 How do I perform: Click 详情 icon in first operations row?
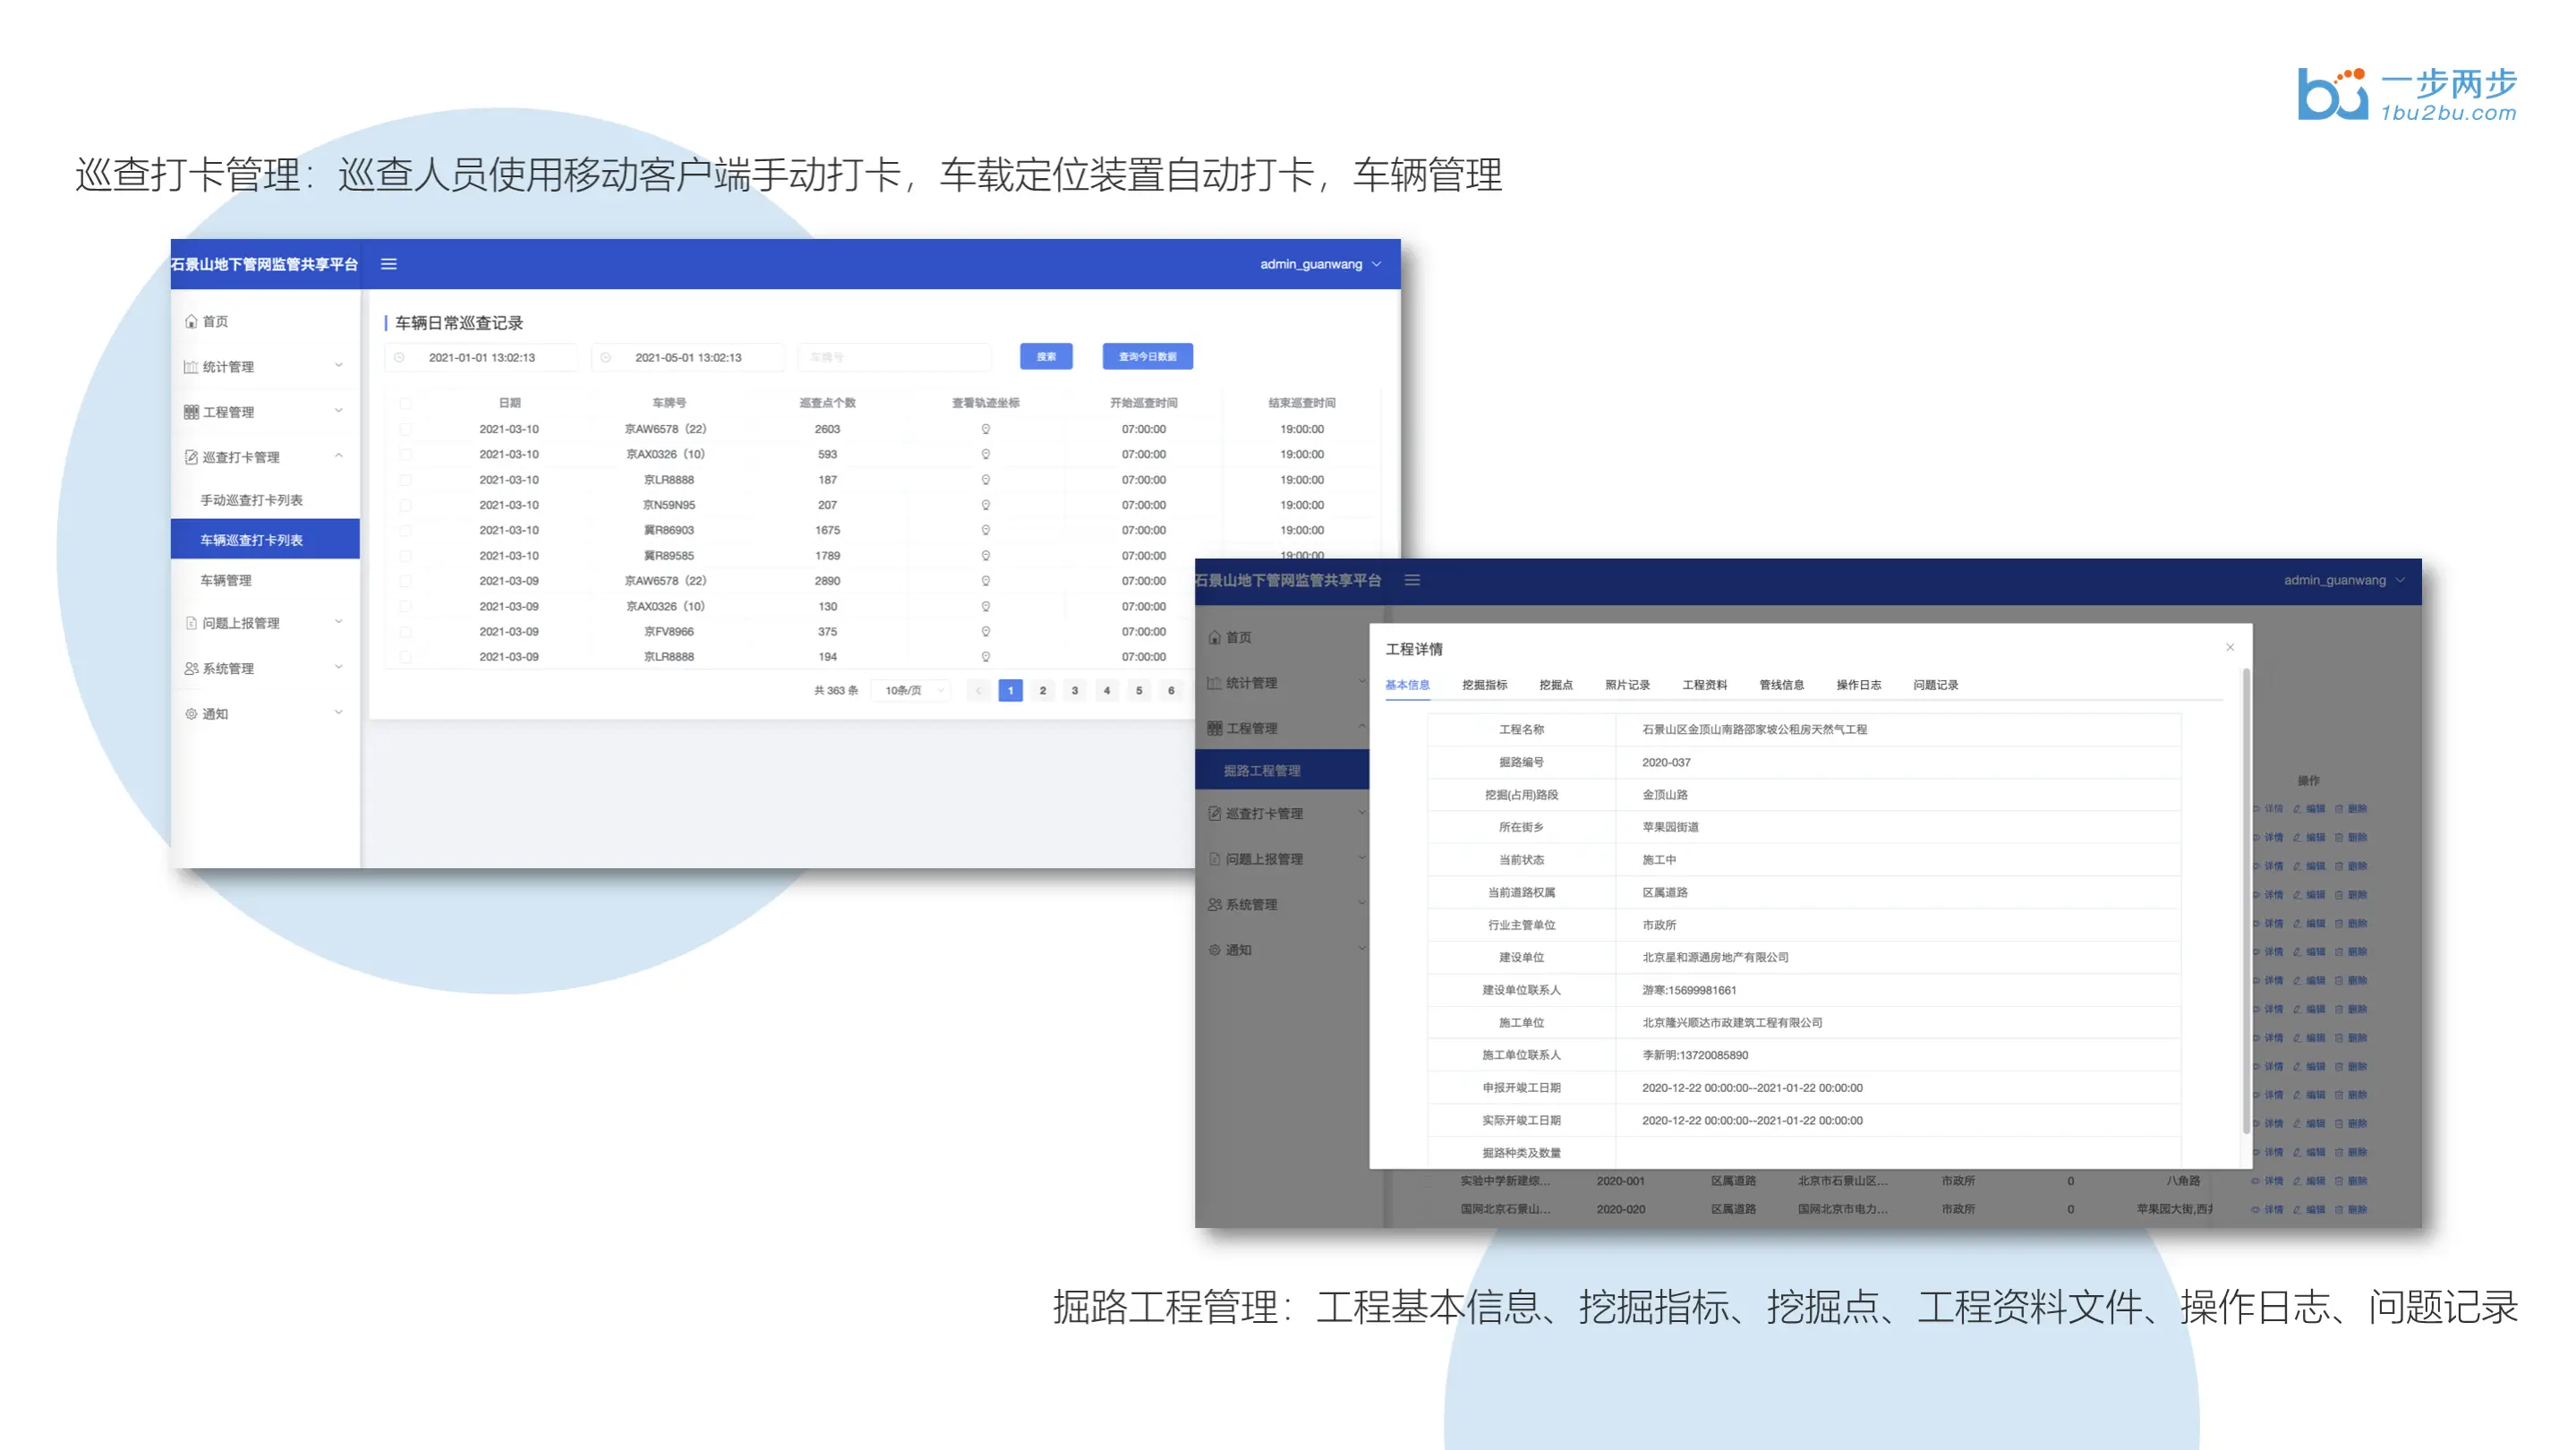coord(2258,808)
